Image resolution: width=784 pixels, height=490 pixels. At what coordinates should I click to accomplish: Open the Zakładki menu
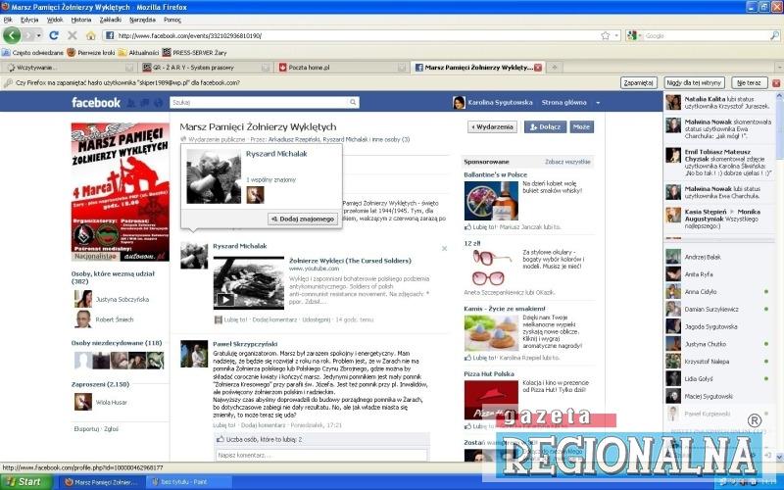point(111,20)
